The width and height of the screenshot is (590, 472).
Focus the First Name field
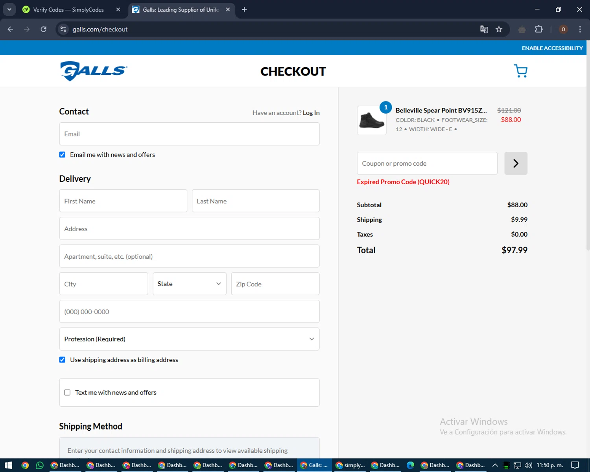click(x=123, y=201)
